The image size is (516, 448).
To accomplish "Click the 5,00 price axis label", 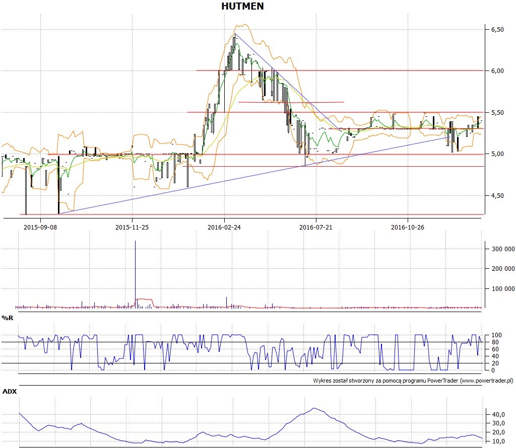I will (497, 154).
